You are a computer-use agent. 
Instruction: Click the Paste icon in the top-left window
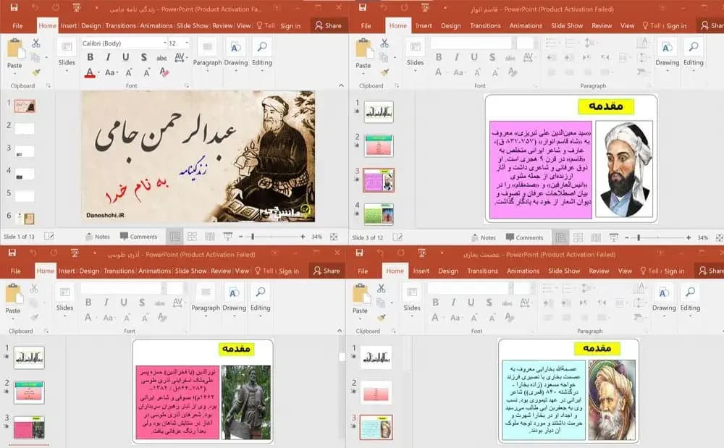15,49
